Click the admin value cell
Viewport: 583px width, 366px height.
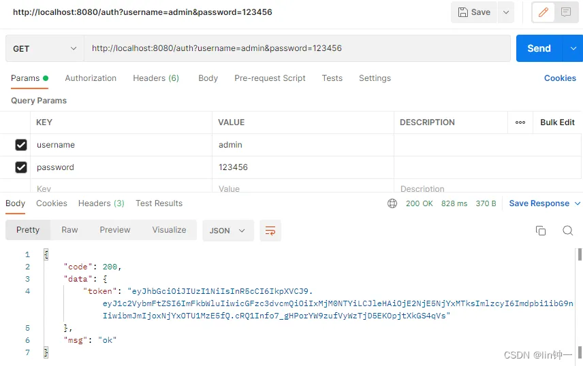point(303,145)
